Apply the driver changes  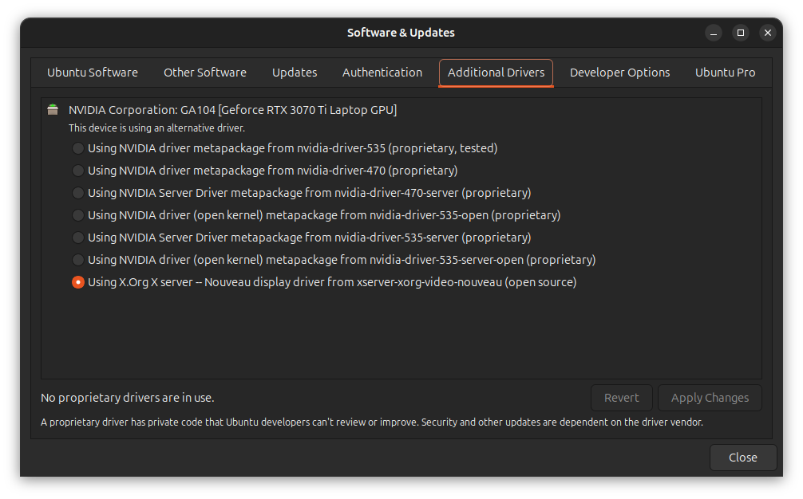pyautogui.click(x=709, y=398)
